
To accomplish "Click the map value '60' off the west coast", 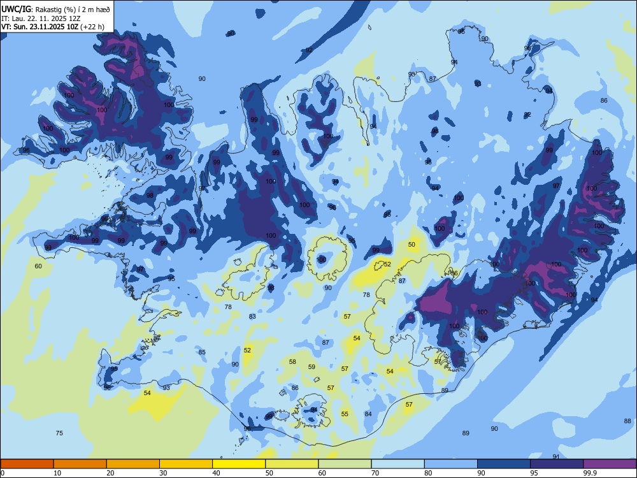I will pyautogui.click(x=38, y=266).
